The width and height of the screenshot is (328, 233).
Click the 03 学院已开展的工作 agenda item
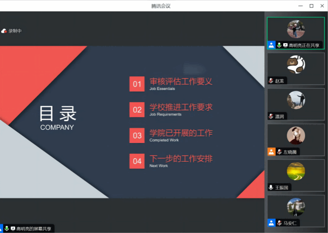click(x=171, y=135)
